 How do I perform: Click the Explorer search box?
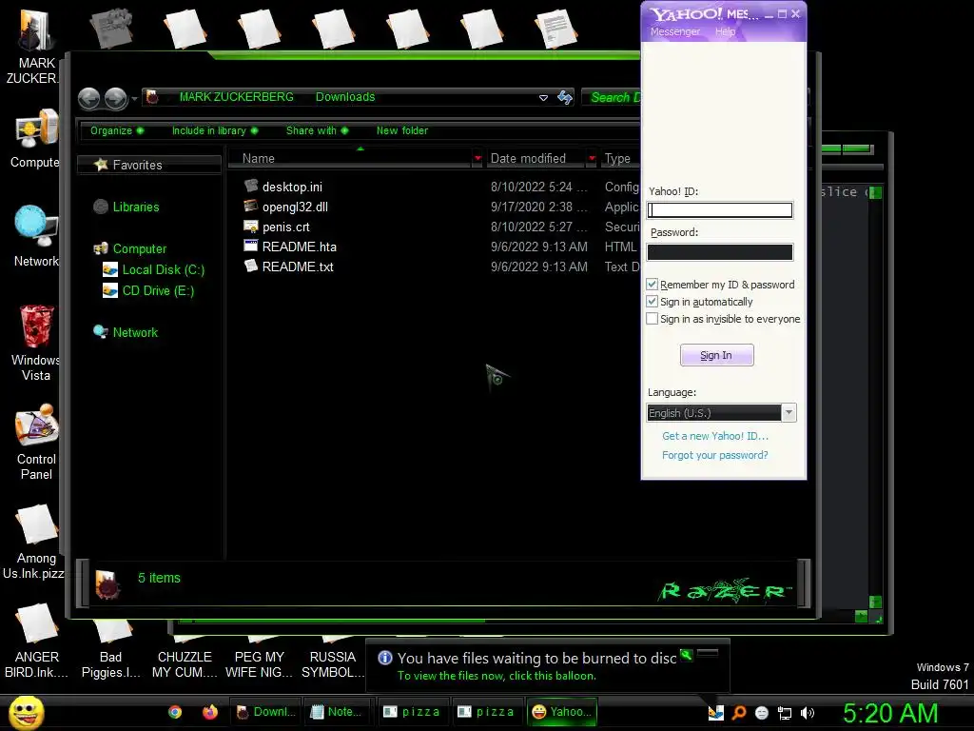[x=612, y=97]
